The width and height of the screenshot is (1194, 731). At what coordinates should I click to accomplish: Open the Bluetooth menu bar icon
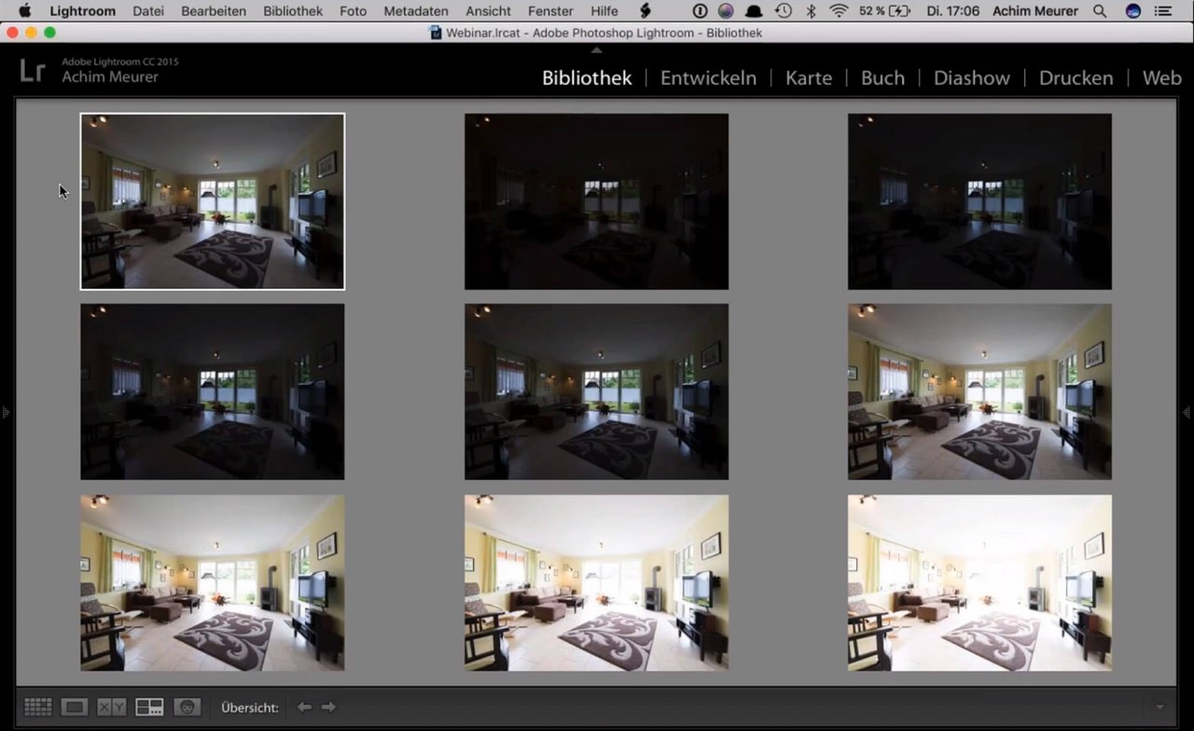click(811, 11)
